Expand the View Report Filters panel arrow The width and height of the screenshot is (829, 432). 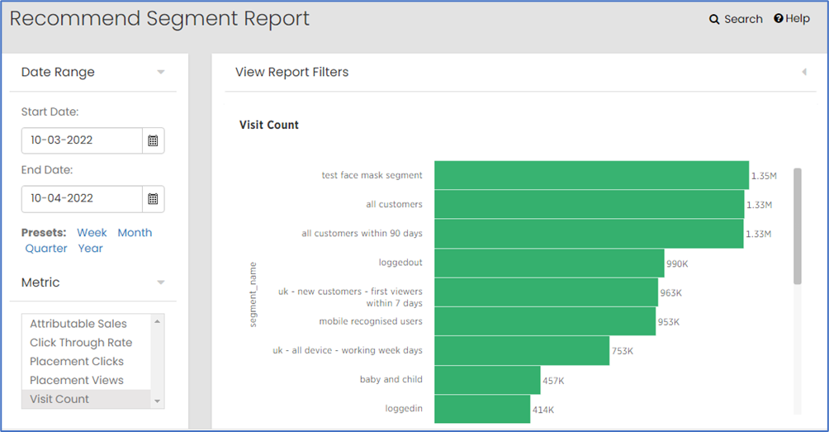pyautogui.click(x=804, y=72)
